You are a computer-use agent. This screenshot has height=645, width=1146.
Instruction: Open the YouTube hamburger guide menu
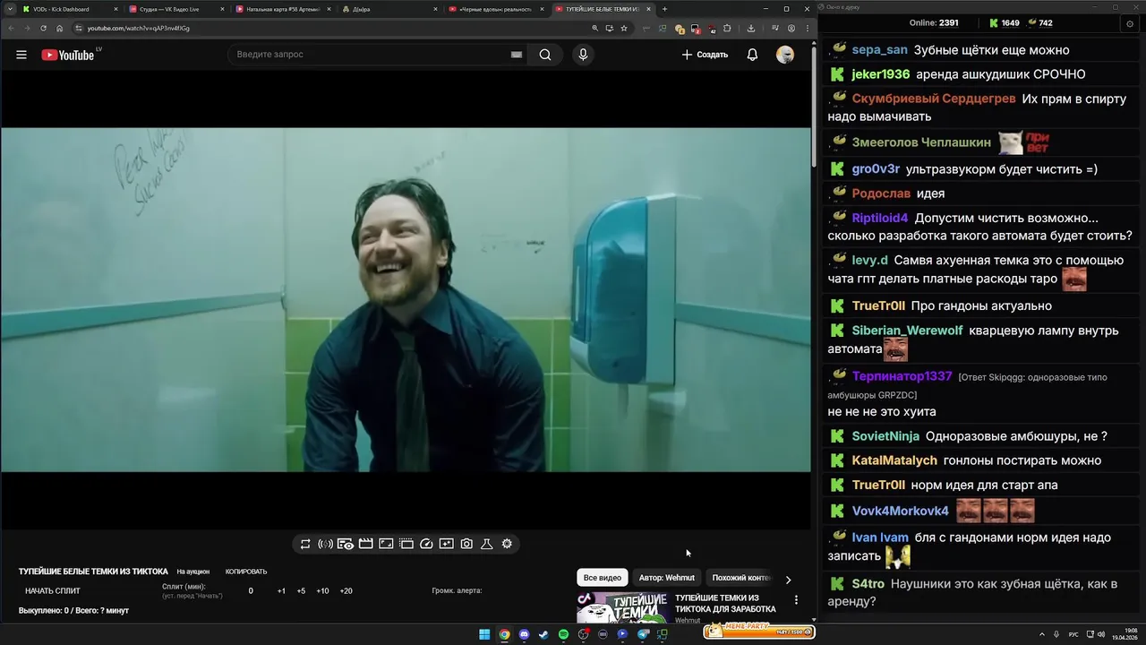pos(21,55)
